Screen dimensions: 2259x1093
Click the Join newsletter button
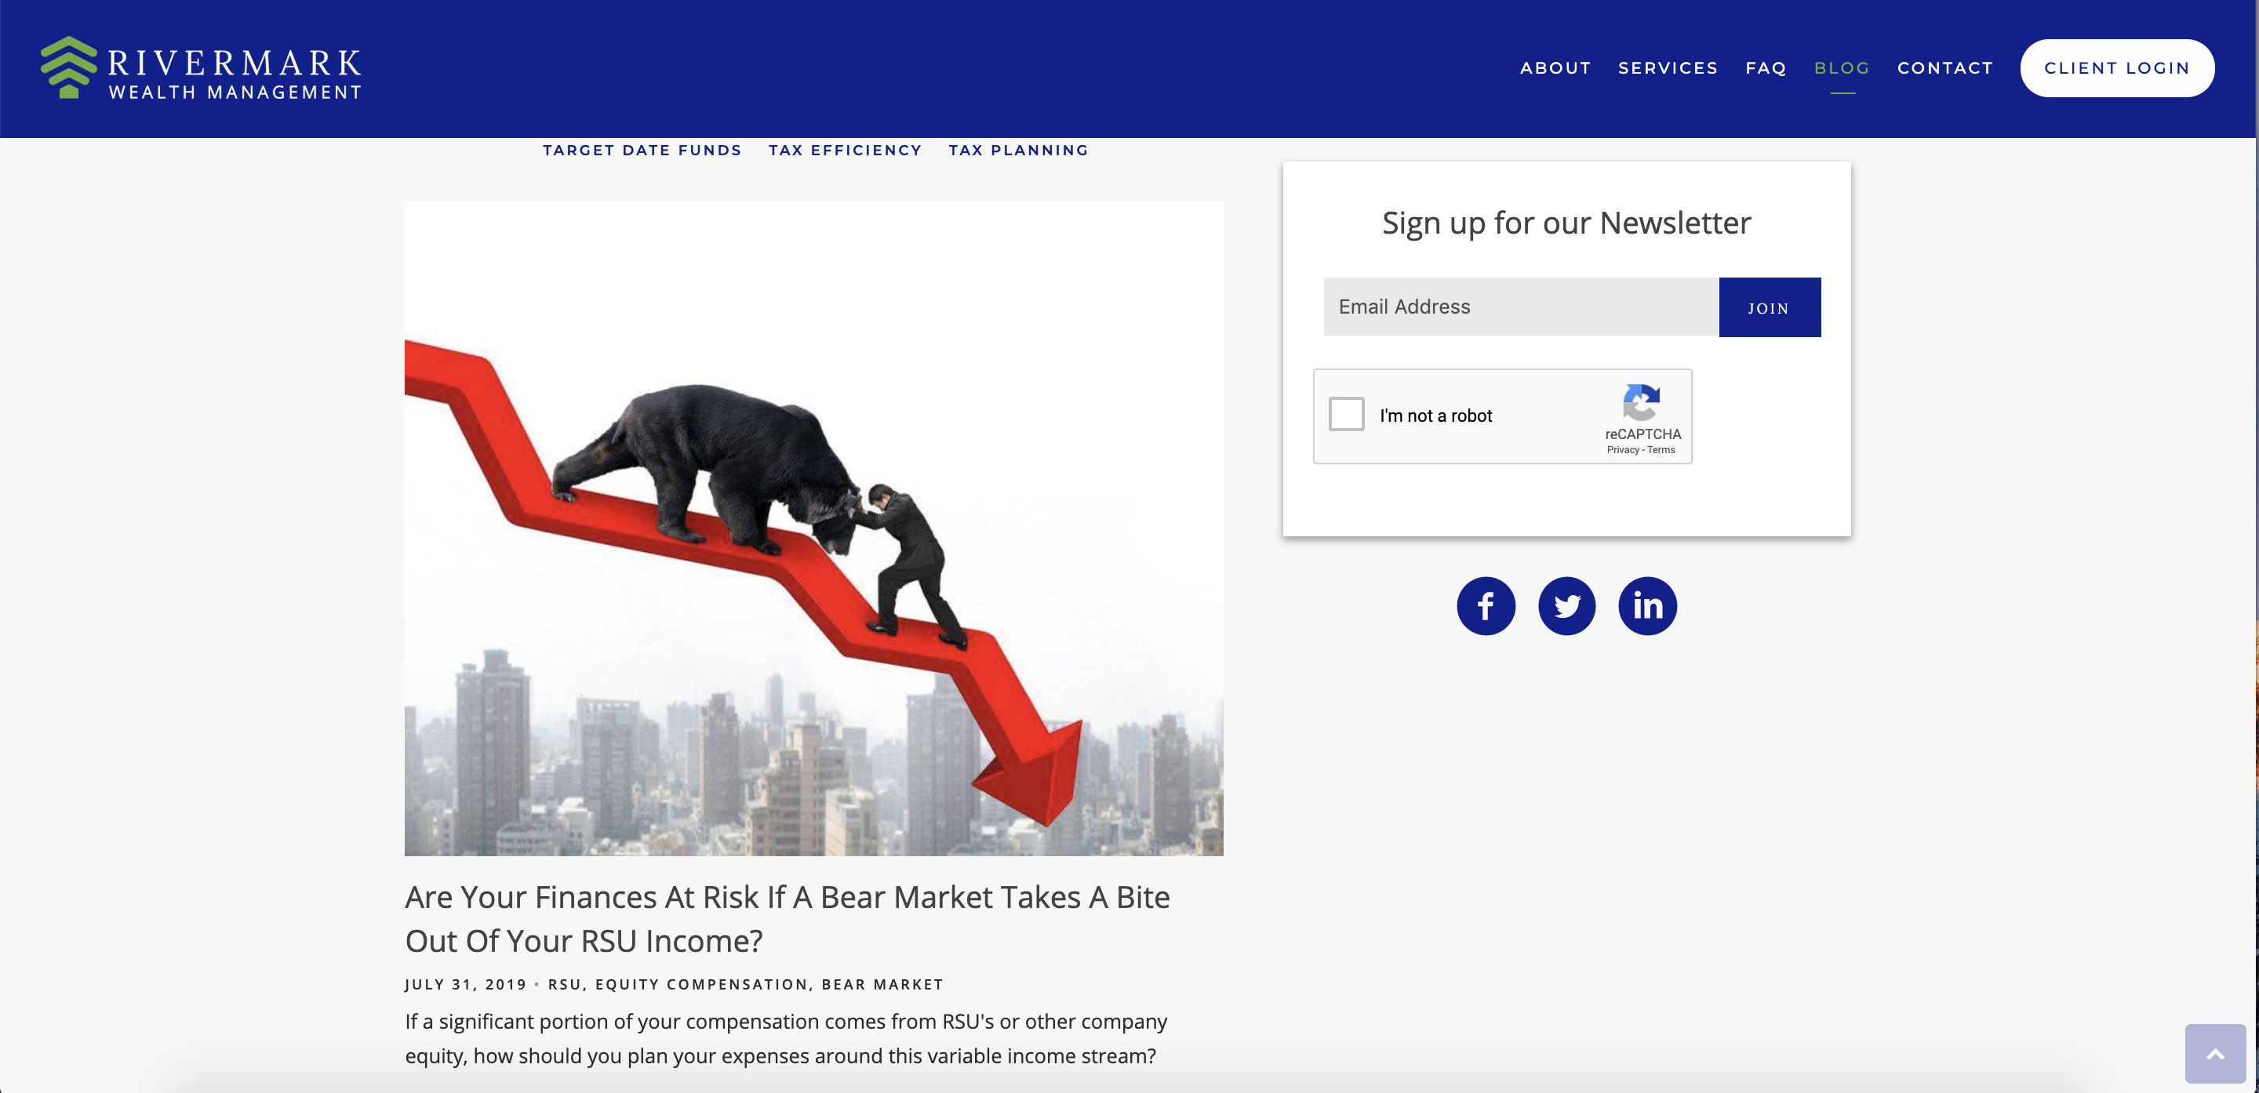[x=1769, y=307]
